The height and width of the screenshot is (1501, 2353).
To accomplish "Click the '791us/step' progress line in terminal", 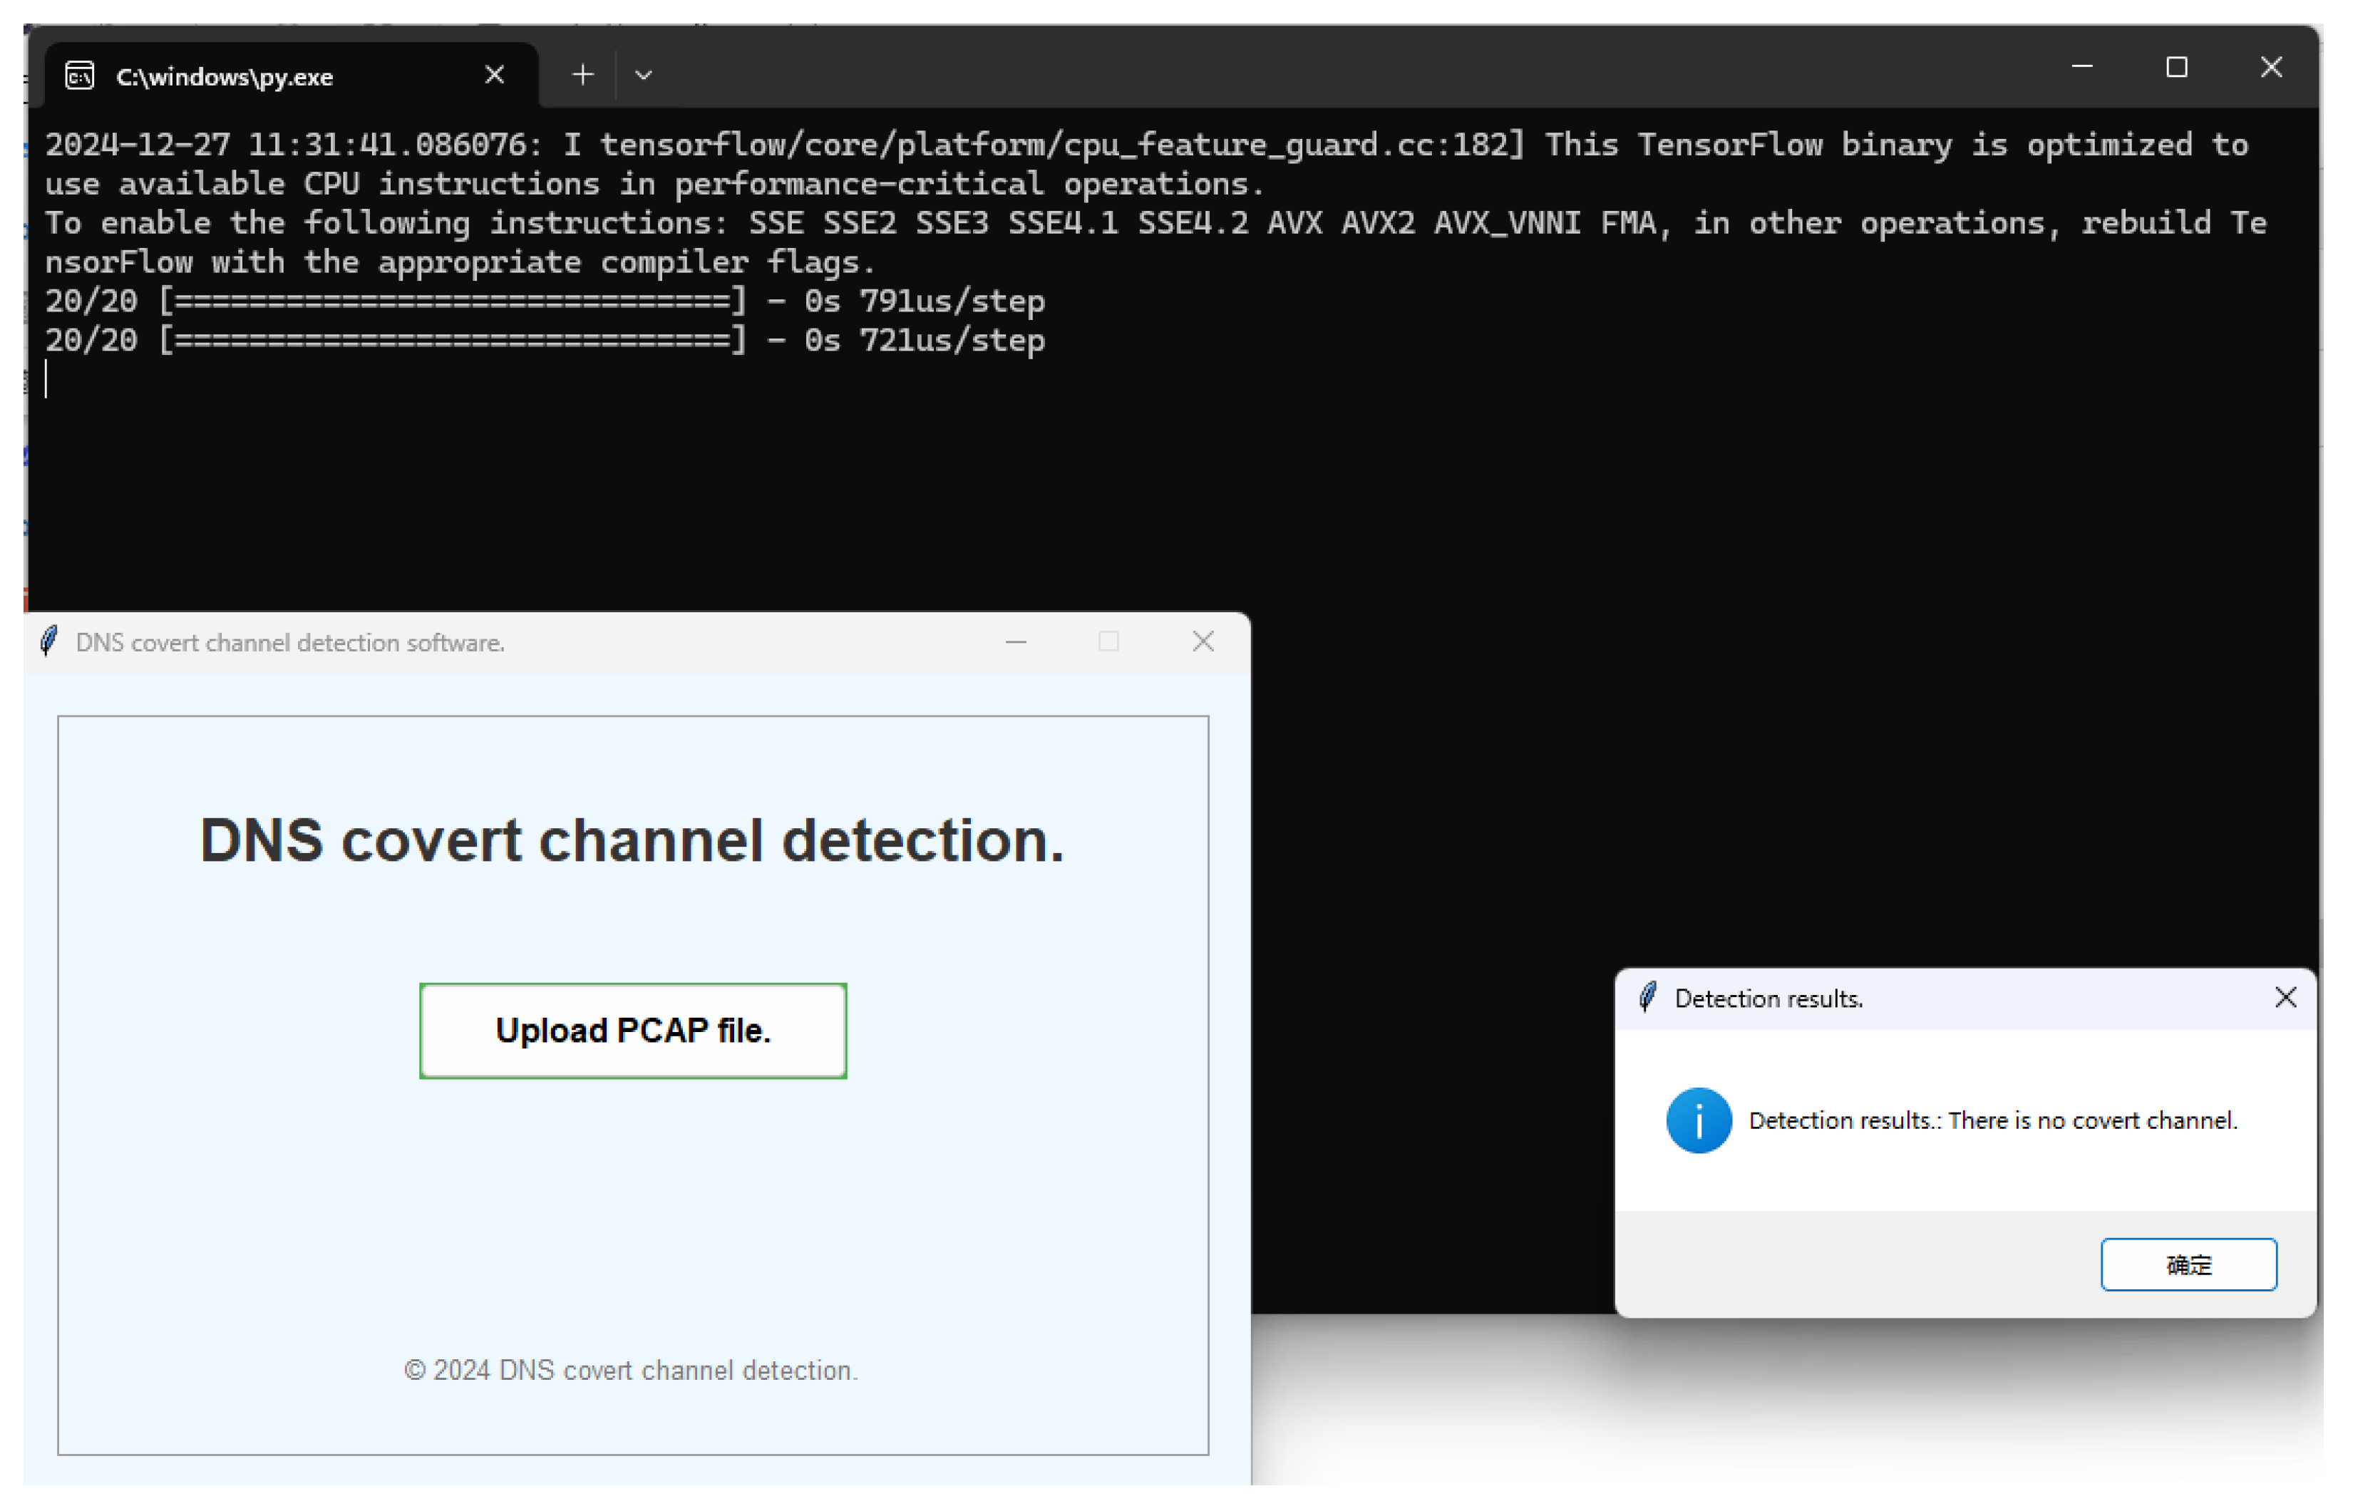I will (x=545, y=301).
